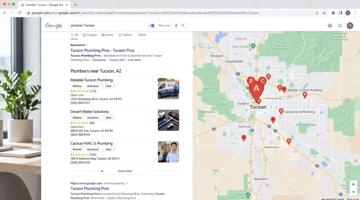Click (520) 555-0102 phone number
Viewport: 360px width, 200px height.
pos(80,135)
